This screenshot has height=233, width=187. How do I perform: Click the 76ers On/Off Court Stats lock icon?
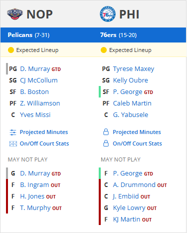pos(106,143)
